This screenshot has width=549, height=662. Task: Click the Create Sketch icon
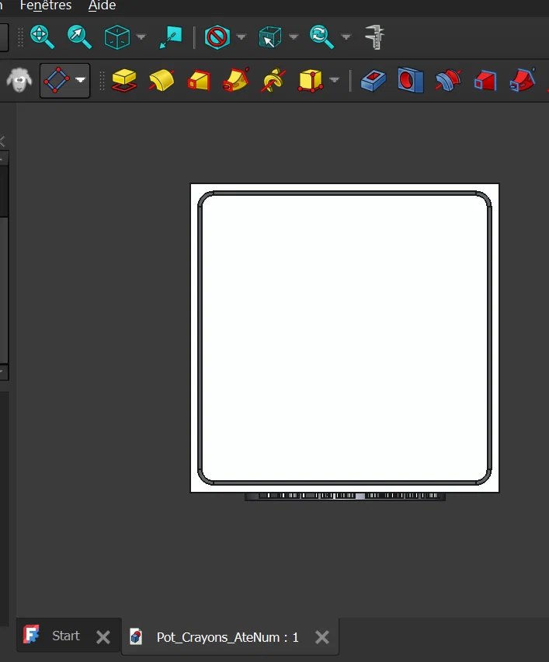point(57,80)
